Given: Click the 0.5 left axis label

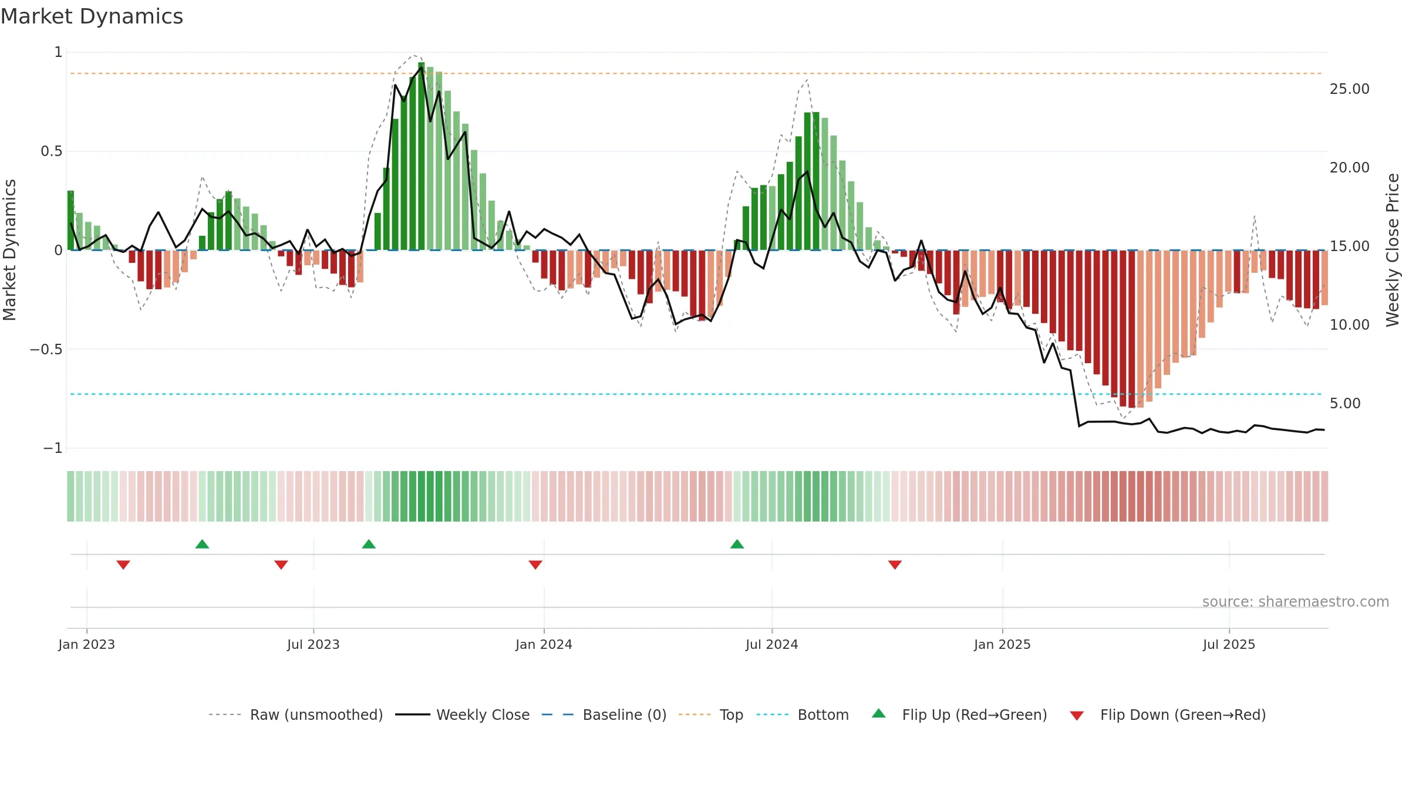Looking at the screenshot, I should tap(51, 151).
